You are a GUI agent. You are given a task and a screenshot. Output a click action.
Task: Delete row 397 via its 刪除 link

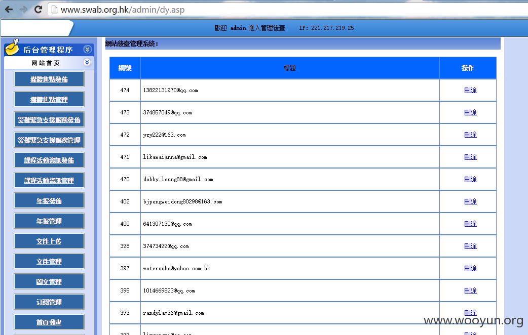click(470, 268)
